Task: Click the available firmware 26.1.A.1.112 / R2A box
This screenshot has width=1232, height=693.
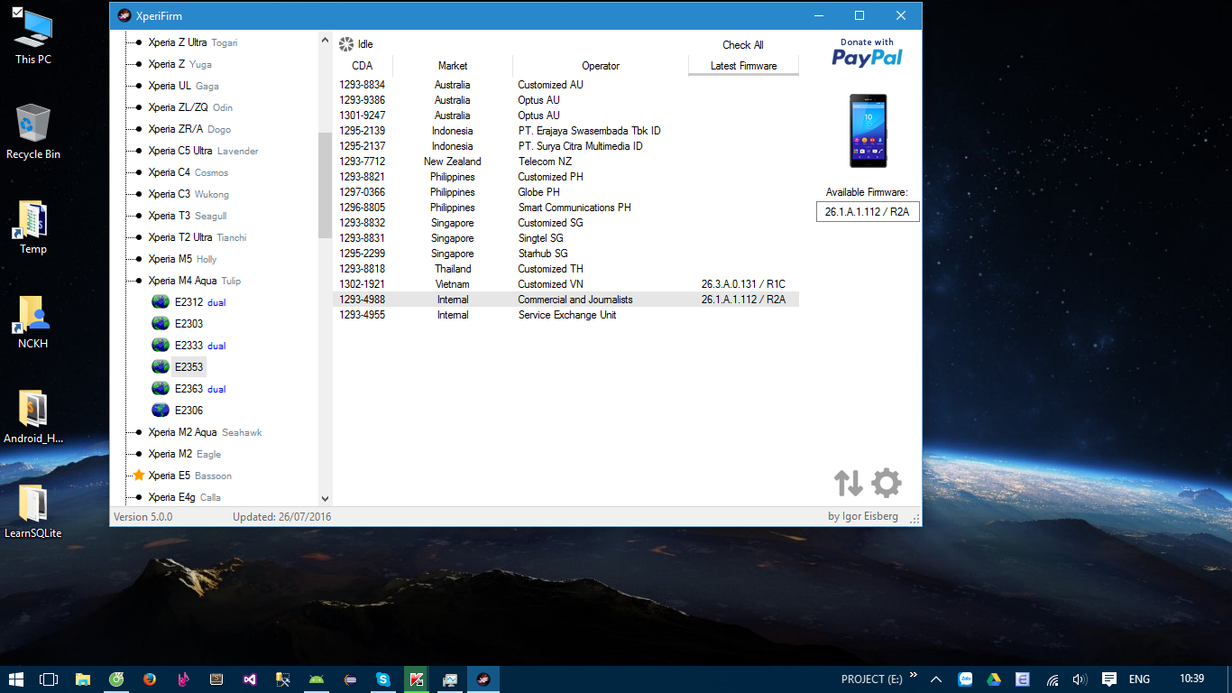Action: pos(868,211)
